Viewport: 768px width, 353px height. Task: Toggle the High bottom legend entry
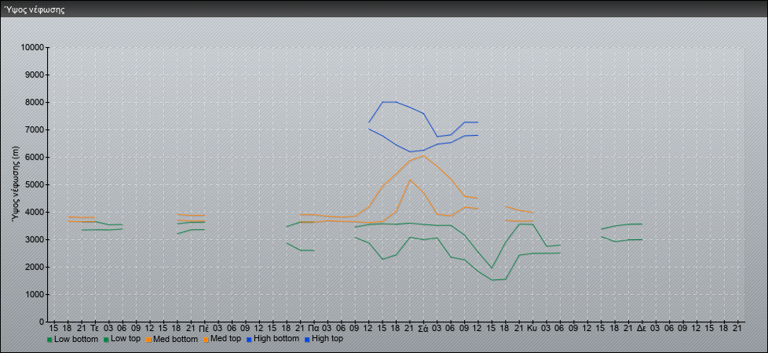tap(272, 339)
